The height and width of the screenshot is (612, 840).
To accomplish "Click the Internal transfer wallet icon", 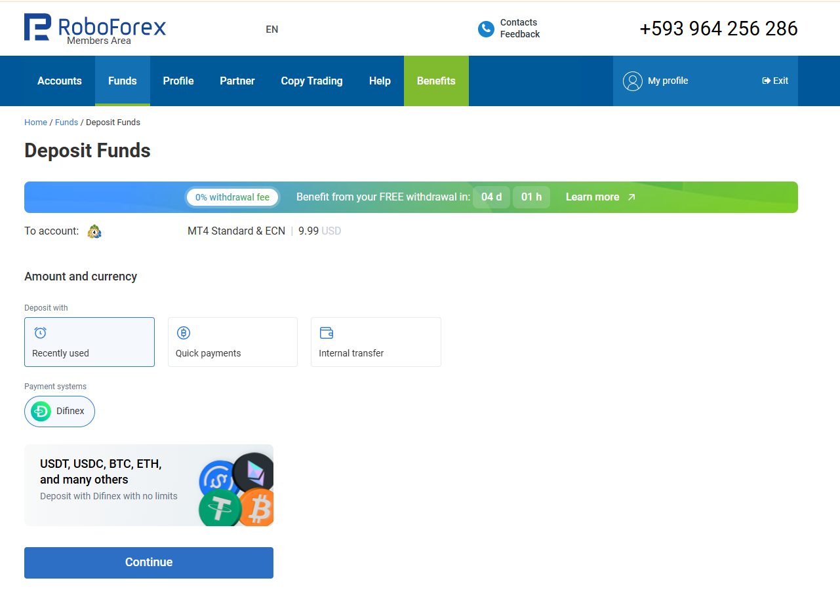I will pyautogui.click(x=327, y=333).
